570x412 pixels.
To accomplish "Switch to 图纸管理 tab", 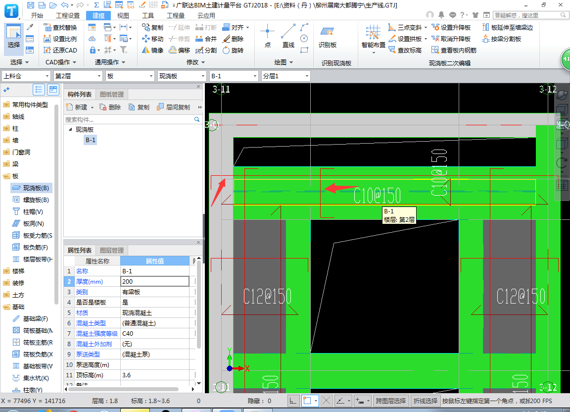I will click(x=112, y=94).
